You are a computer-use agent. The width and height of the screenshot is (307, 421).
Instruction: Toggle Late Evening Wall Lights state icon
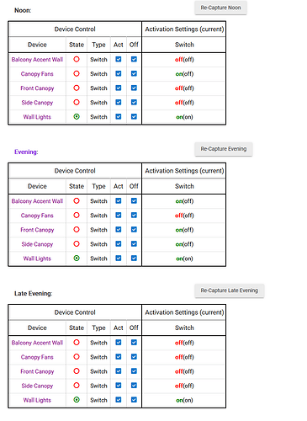(x=77, y=399)
